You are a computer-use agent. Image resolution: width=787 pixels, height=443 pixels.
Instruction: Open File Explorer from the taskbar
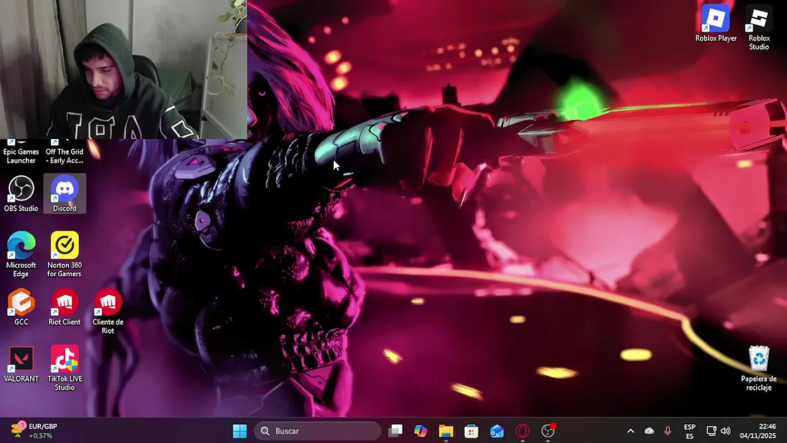(446, 431)
